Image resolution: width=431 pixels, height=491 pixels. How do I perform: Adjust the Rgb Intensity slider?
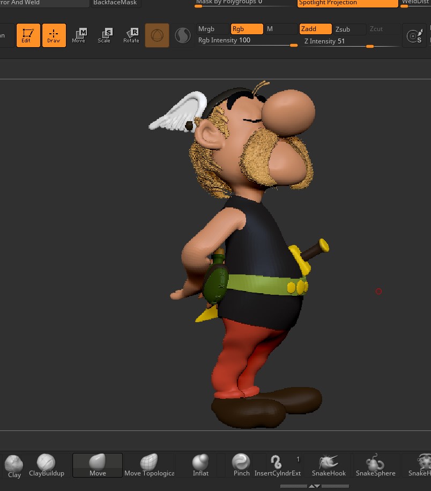tap(247, 41)
